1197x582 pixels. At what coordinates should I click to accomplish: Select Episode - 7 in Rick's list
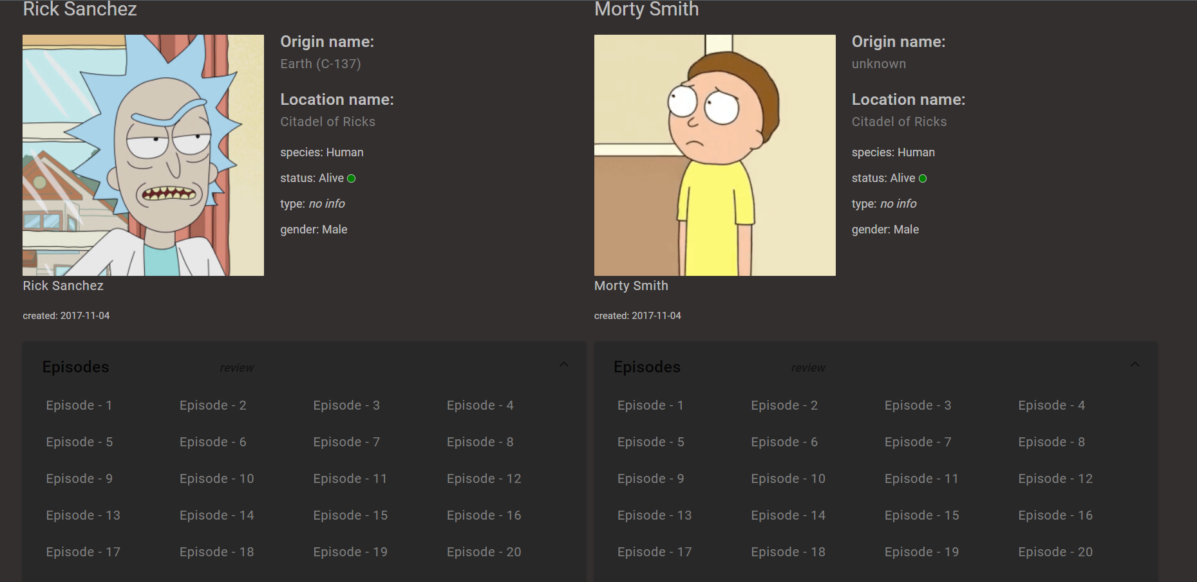tap(346, 442)
